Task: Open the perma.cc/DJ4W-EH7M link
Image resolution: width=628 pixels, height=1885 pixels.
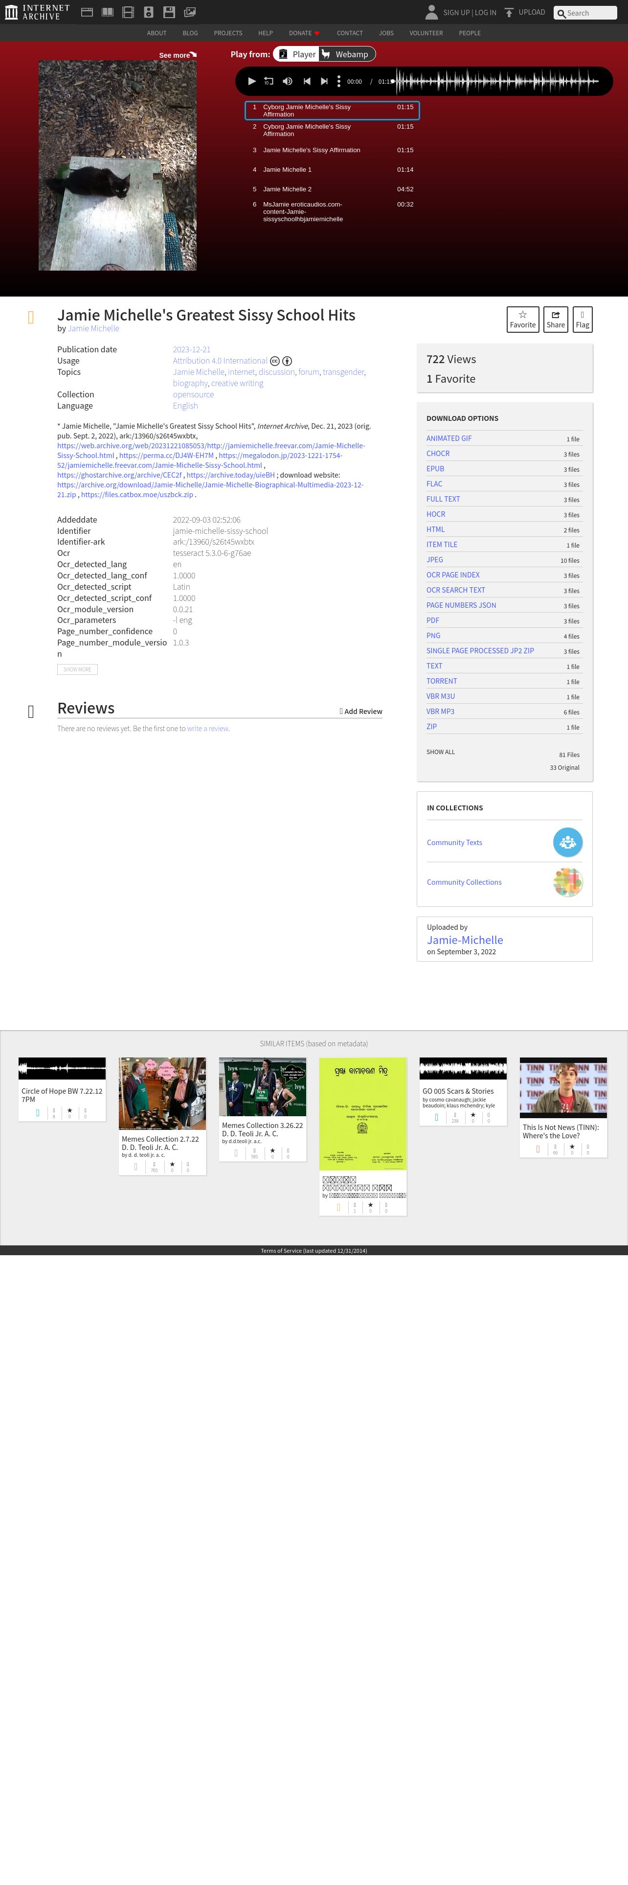Action: 166,455
